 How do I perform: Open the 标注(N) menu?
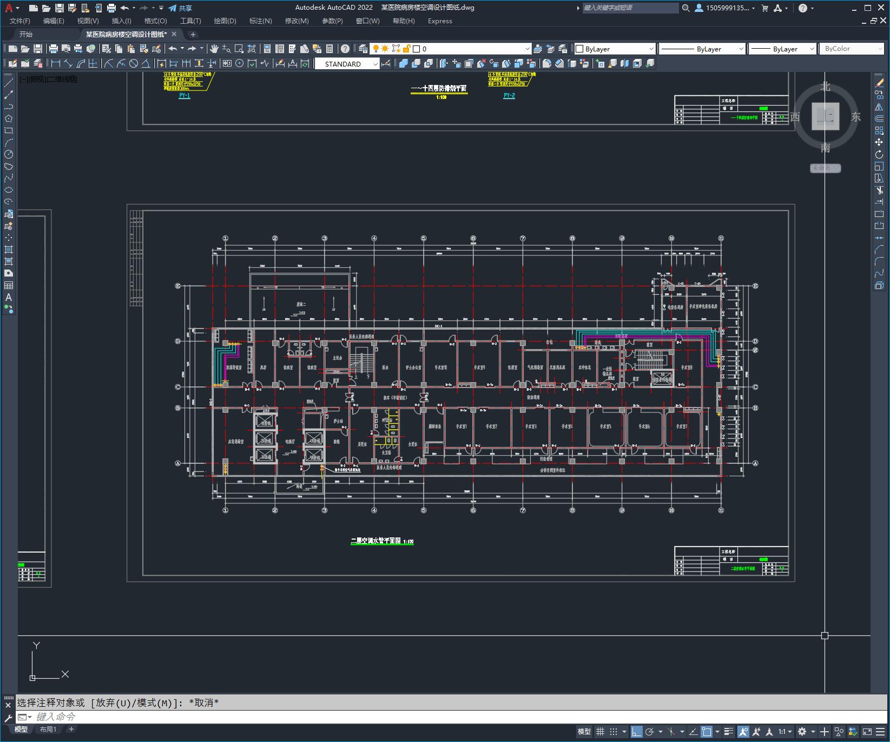coord(260,21)
